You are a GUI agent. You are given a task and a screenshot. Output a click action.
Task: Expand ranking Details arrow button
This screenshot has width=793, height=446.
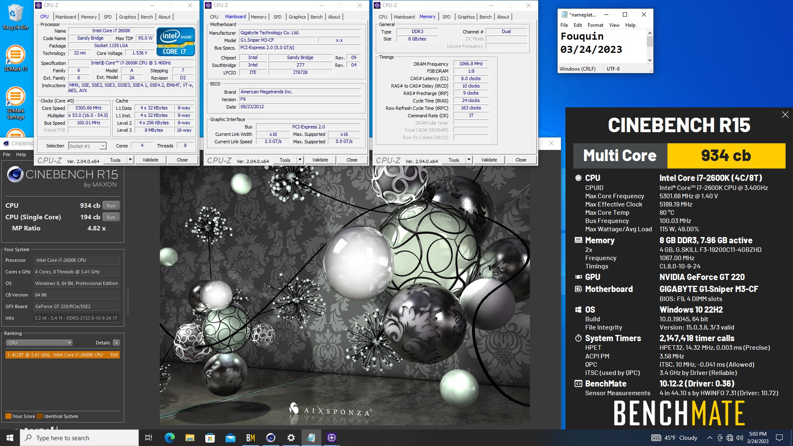pyautogui.click(x=116, y=343)
